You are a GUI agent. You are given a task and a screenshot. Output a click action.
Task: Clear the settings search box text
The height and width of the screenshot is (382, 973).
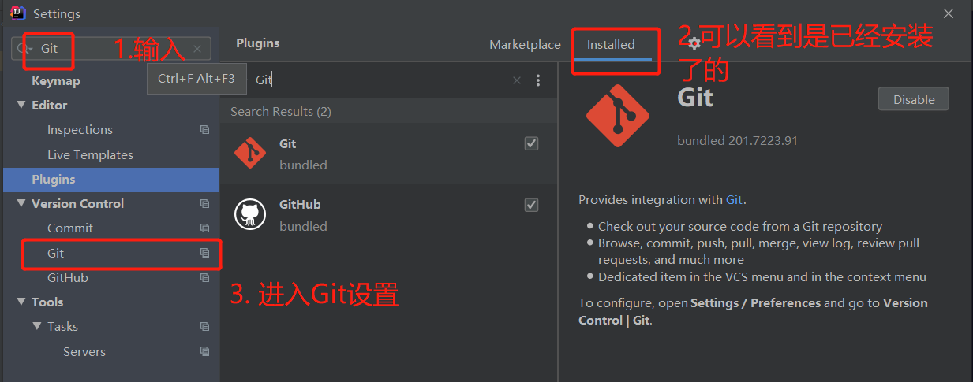pyautogui.click(x=197, y=49)
